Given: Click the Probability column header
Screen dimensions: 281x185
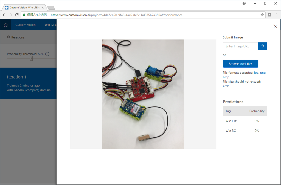Looking at the screenshot, I should (x=257, y=111).
